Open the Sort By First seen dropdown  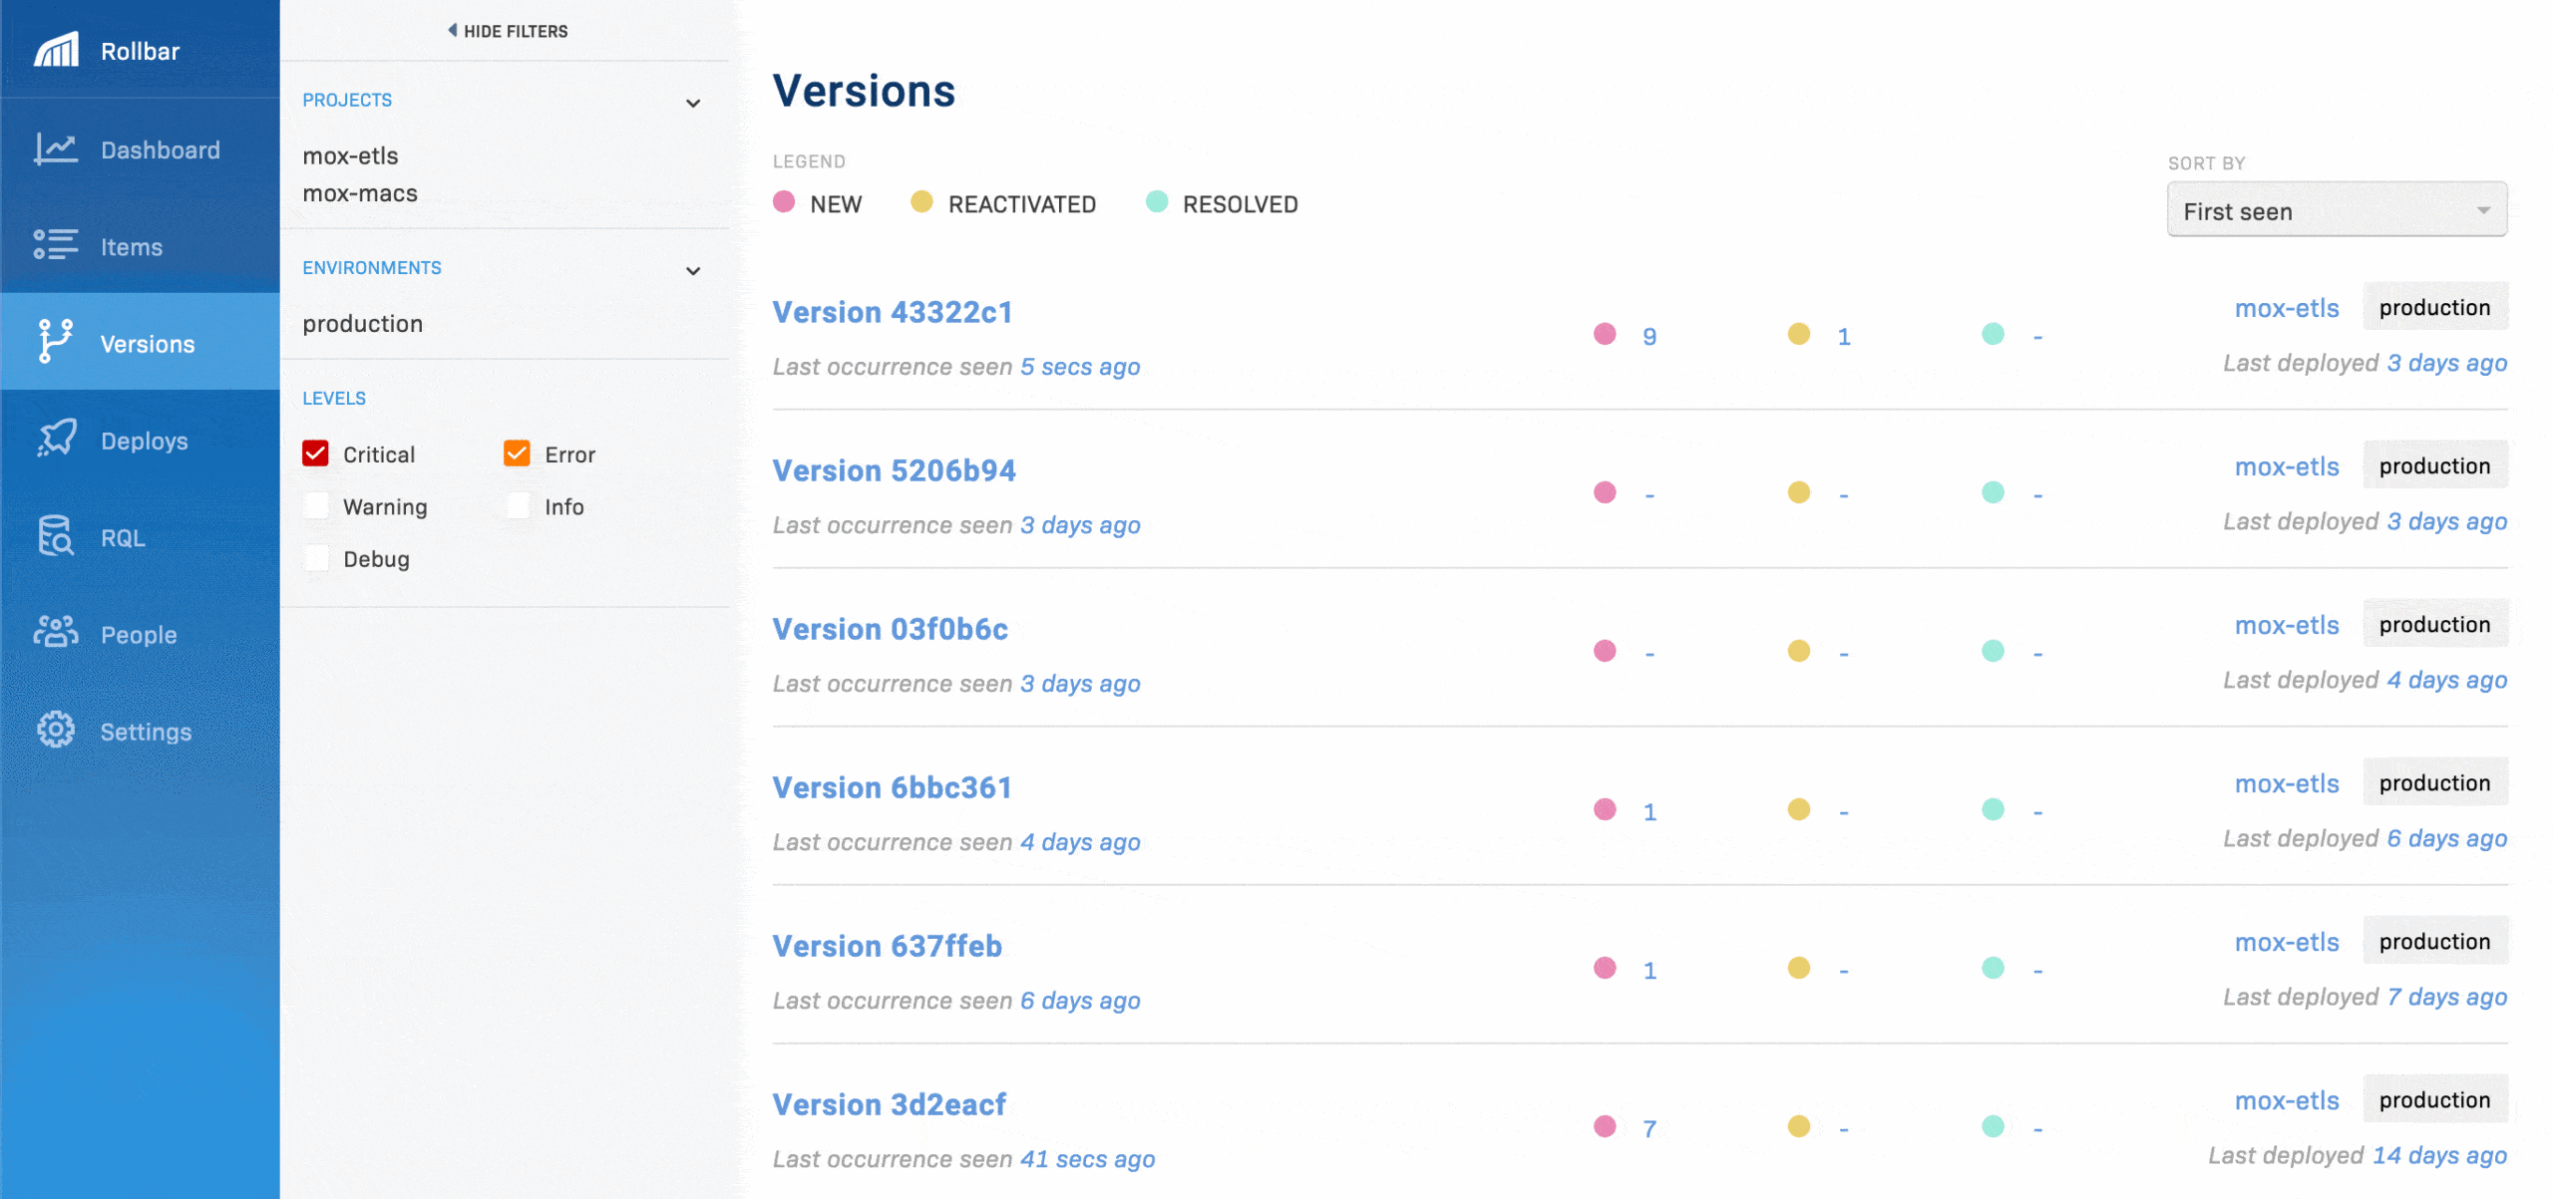(x=2336, y=210)
